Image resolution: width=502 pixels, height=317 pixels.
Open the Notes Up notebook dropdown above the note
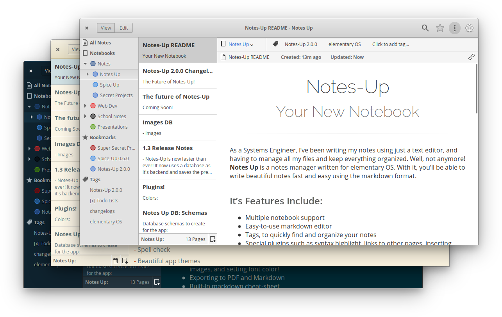point(241,44)
